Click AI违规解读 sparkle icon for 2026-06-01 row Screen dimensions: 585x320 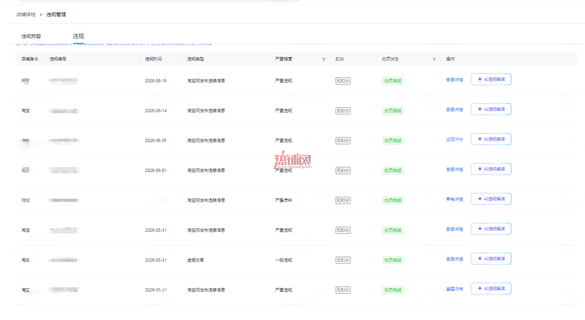click(480, 169)
